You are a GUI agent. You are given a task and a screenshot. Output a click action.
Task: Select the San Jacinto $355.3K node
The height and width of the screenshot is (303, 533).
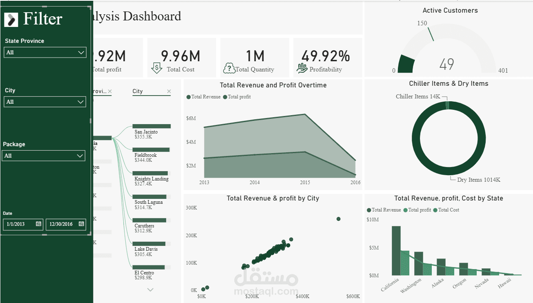[151, 131]
